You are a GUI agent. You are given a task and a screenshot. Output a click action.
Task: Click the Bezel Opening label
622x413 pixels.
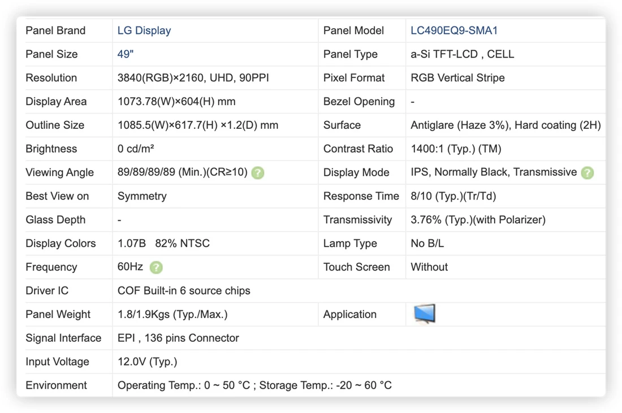click(x=358, y=102)
